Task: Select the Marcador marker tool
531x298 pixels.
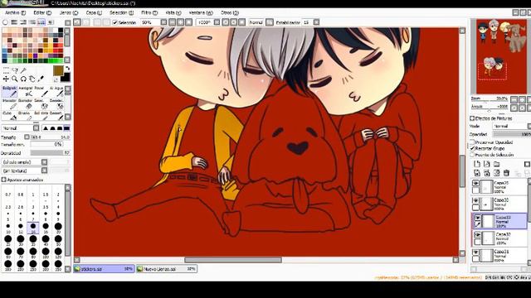Action: click(x=9, y=103)
